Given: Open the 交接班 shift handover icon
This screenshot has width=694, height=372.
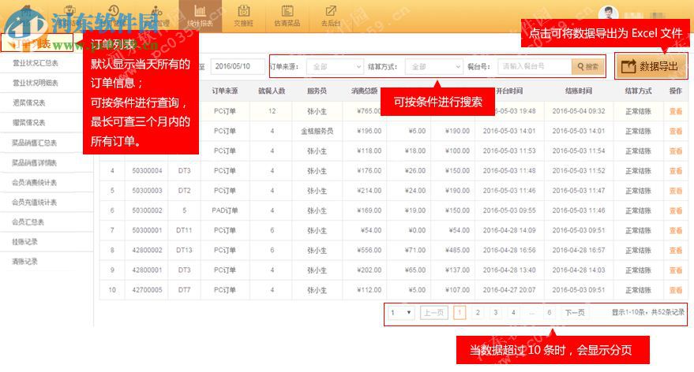Looking at the screenshot, I should pos(243,16).
